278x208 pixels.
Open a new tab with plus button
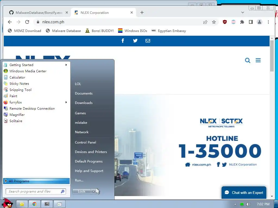tap(142, 12)
